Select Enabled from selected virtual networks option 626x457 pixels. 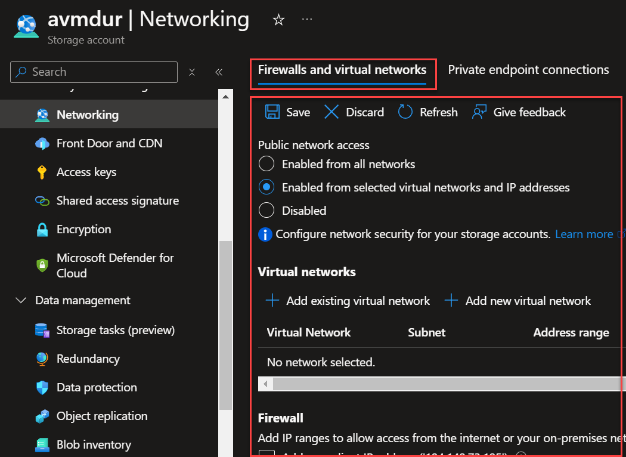click(266, 187)
